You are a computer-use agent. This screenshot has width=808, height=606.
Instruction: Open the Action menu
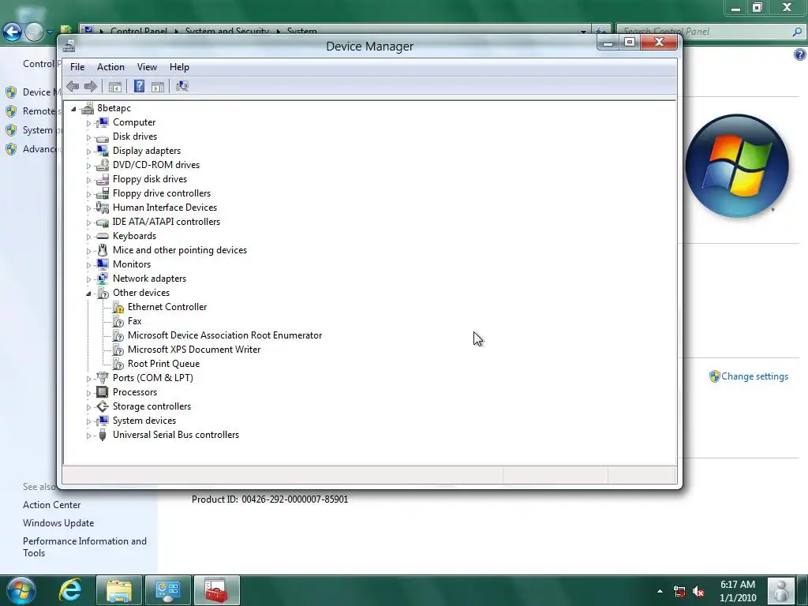(110, 67)
